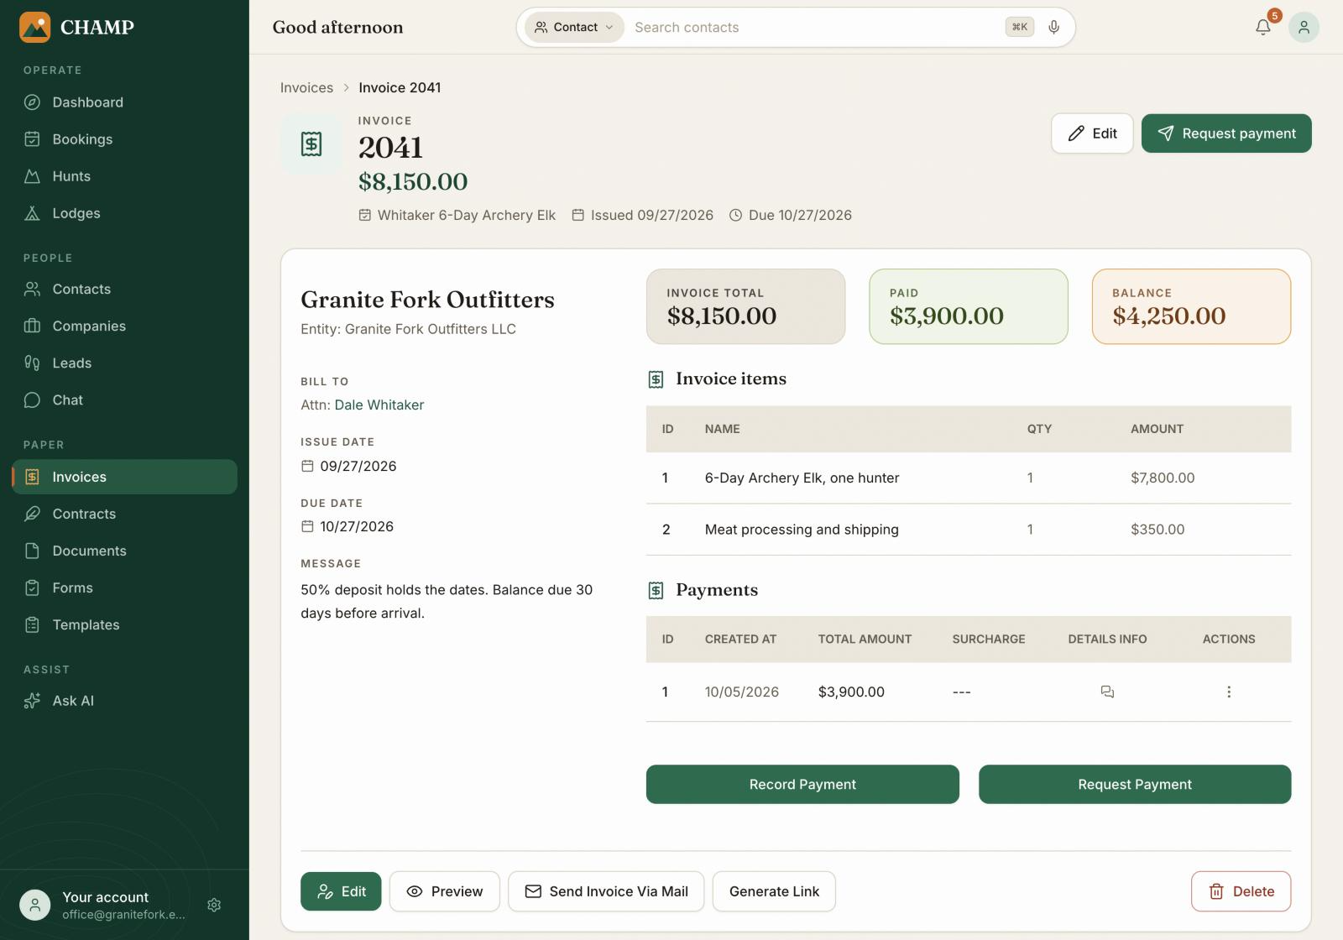The image size is (1343, 940).
Task: Go back to Invoices breadcrumb
Action: click(x=306, y=87)
